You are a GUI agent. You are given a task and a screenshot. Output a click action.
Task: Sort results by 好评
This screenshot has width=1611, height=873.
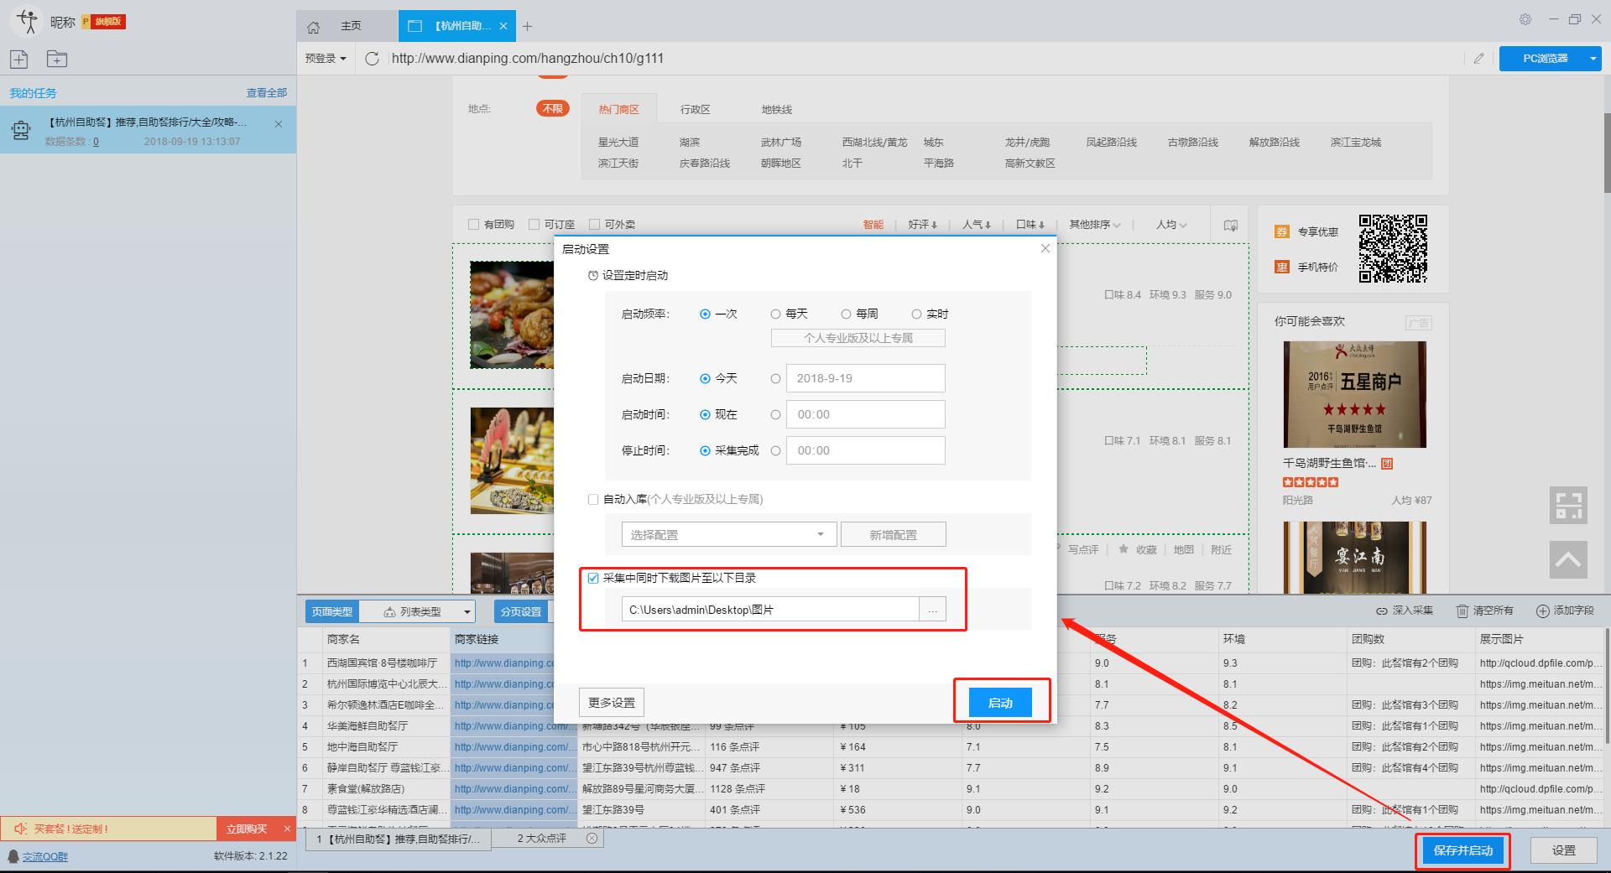coord(922,225)
